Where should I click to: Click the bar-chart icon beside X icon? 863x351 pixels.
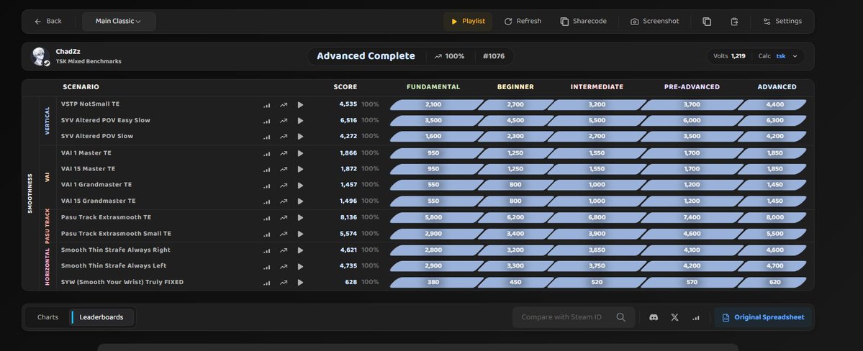coord(696,317)
